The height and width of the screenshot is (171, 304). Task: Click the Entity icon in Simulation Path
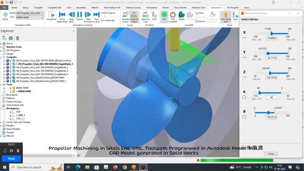click(x=5, y=16)
